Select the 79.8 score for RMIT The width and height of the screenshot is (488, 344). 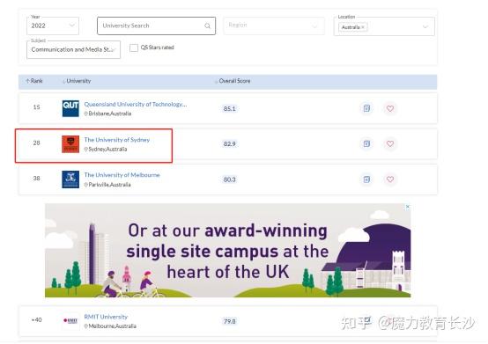click(230, 321)
